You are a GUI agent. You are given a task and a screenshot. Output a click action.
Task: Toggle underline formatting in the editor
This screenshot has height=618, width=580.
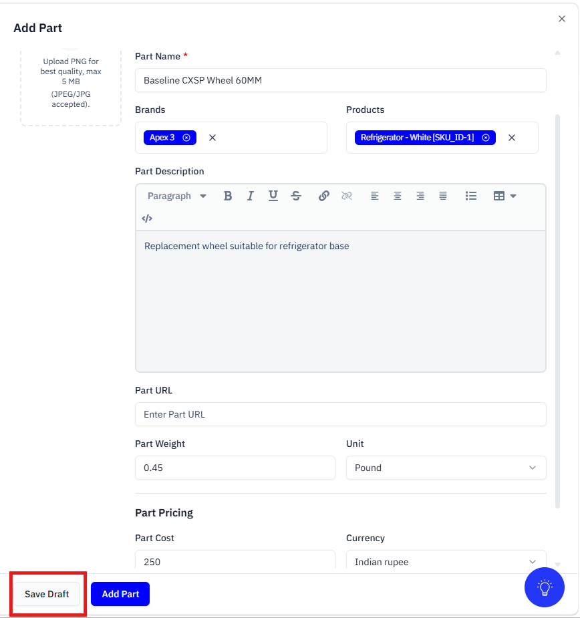[273, 196]
